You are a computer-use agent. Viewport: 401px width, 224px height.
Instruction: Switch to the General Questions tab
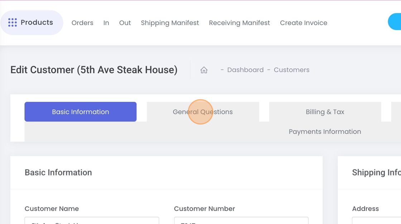(x=203, y=112)
